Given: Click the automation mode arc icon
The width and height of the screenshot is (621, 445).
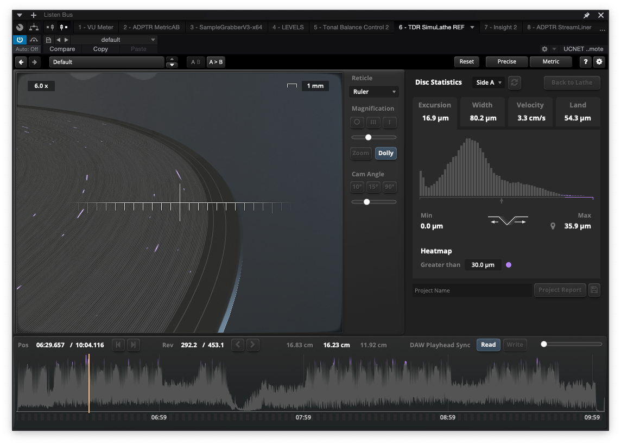Looking at the screenshot, I should 34,40.
